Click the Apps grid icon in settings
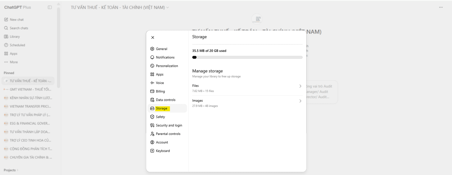Image resolution: width=452 pixels, height=175 pixels. [x=152, y=74]
